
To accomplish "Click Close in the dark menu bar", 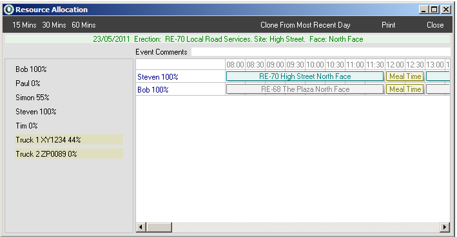I will point(435,25).
